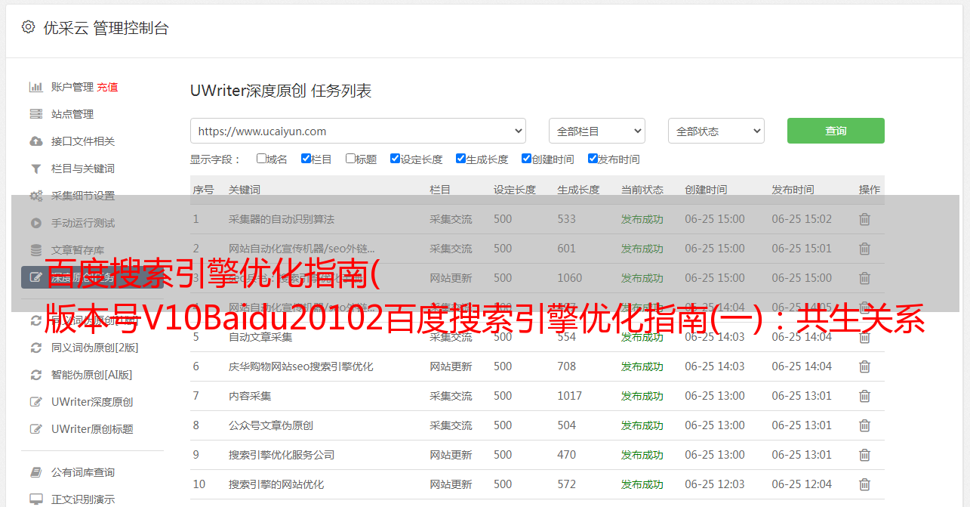
Task: Click keyword 内容采集
Action: [250, 396]
